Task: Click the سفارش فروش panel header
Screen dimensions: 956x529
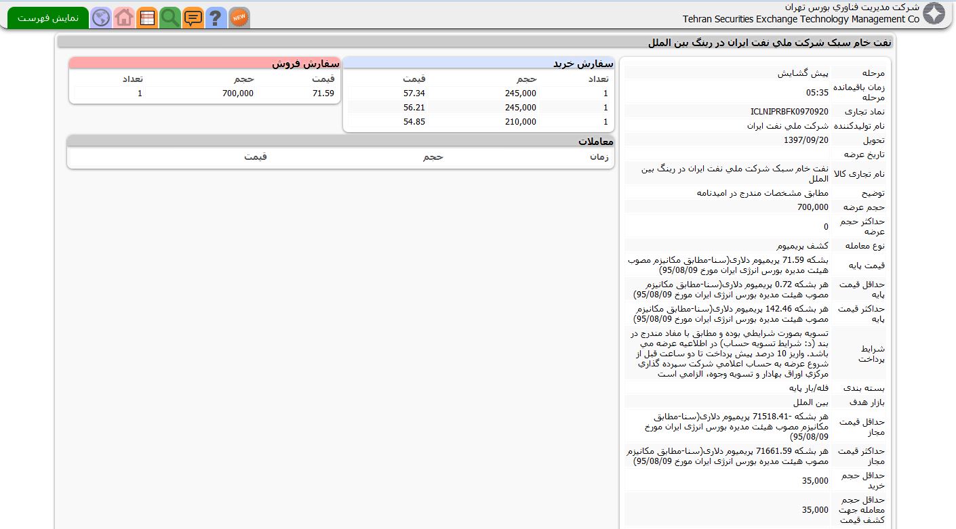Action: pos(205,63)
